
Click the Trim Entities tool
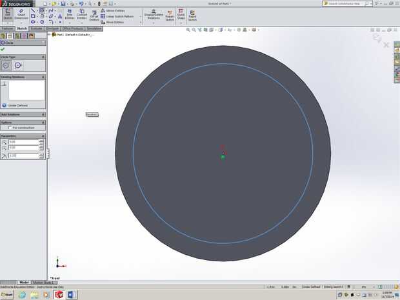(x=70, y=14)
